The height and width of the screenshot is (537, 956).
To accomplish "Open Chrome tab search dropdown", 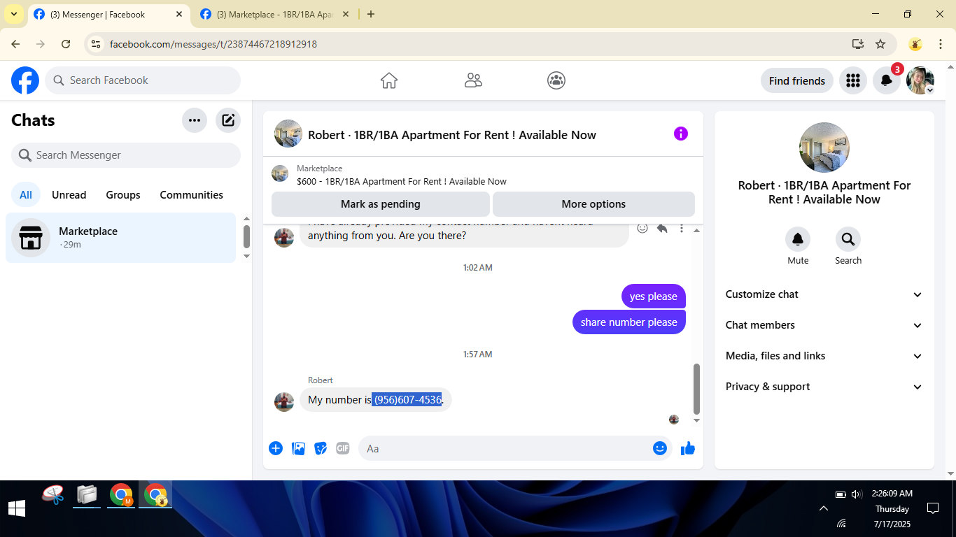I will click(14, 14).
